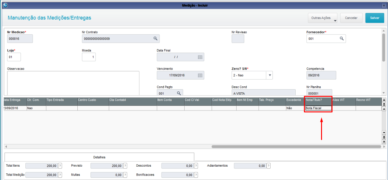
Task: Click the TOTVS logo icon in title bar
Action: pos(5,5)
